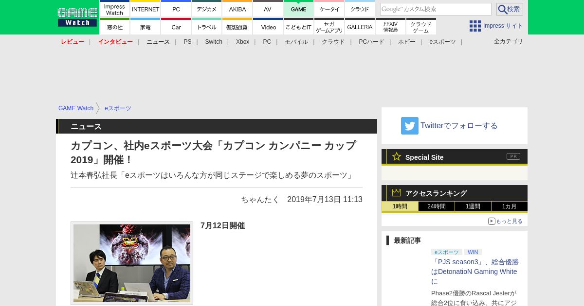Viewport: 584px width, 306px height.
Task: Open 仮想通貨 Watch site tab
Action: coord(237,26)
